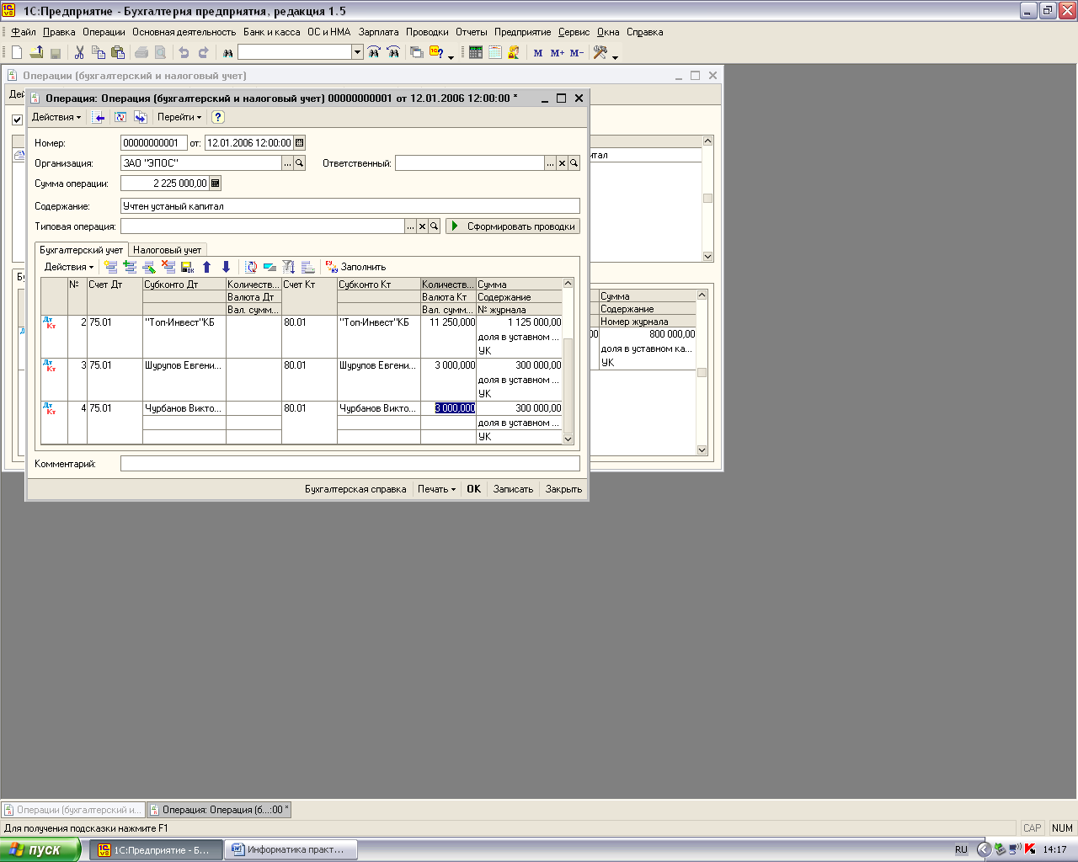Screen dimensions: 1078x862
Task: Click the Copy icon in main toolbar
Action: [x=99, y=52]
